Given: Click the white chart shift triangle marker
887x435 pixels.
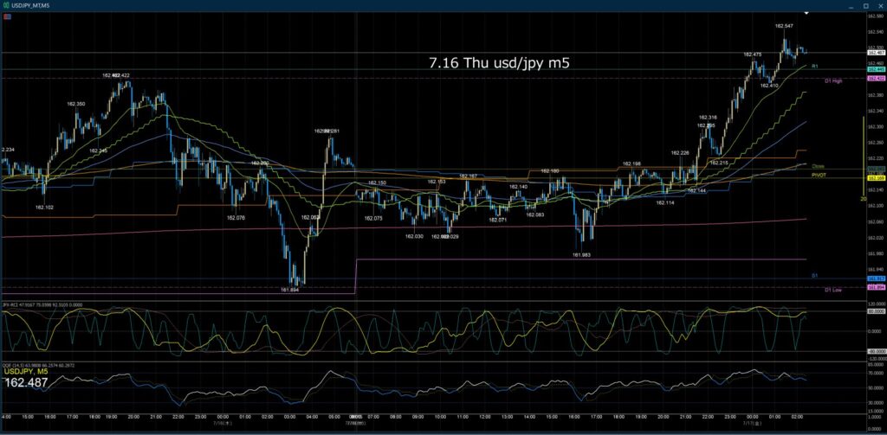Looking at the screenshot, I should [x=806, y=13].
